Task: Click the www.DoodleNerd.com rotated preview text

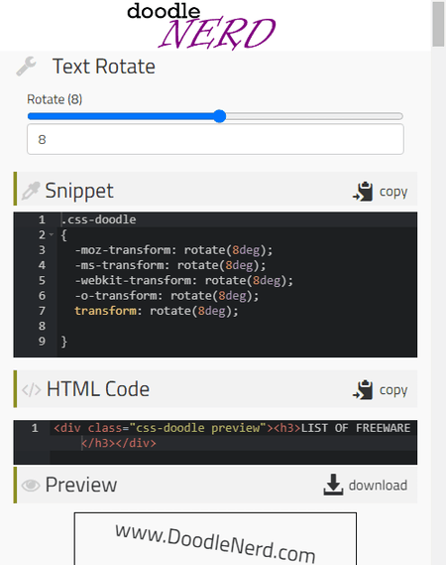Action: [x=215, y=543]
